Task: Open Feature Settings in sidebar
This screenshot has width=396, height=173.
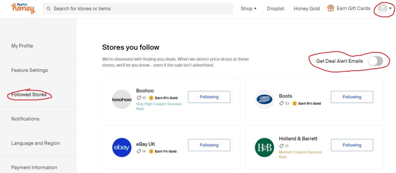Action: [x=29, y=70]
